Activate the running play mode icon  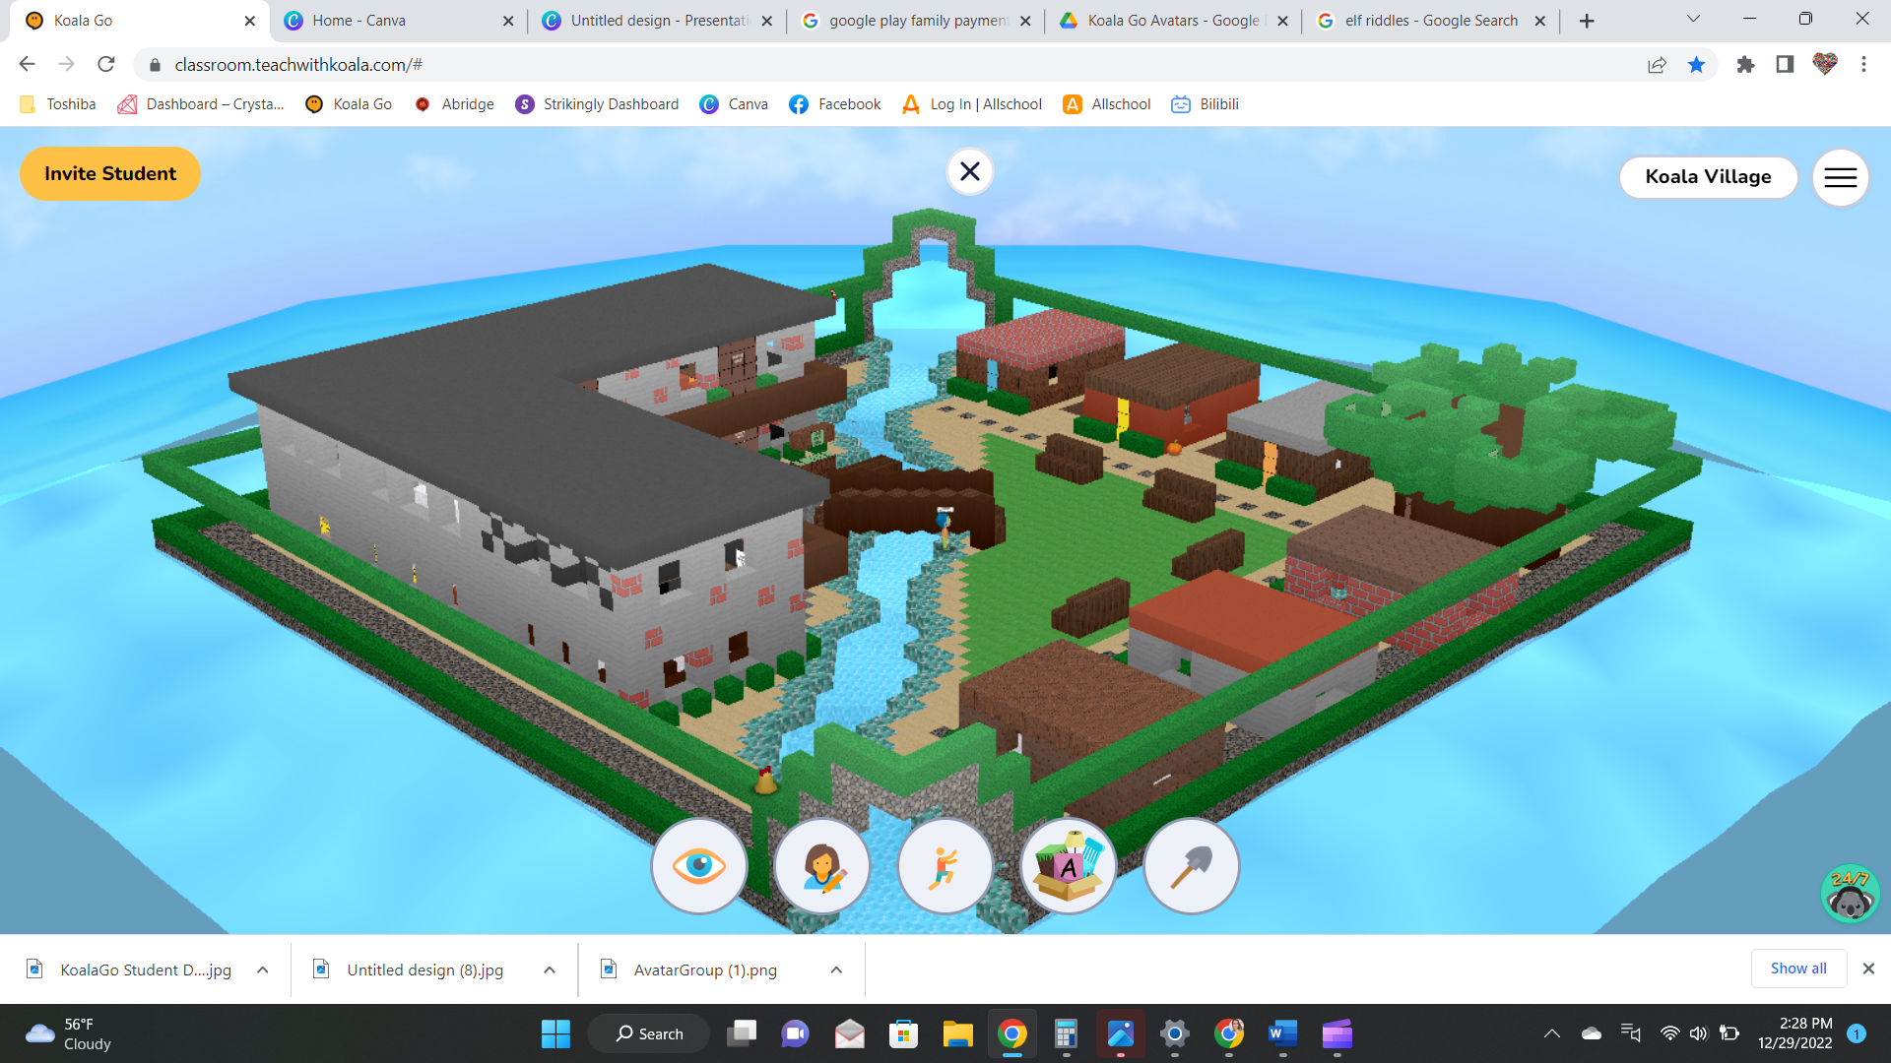[x=945, y=865]
